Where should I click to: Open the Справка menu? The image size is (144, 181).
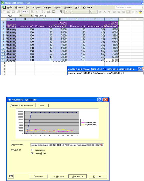(87, 7)
